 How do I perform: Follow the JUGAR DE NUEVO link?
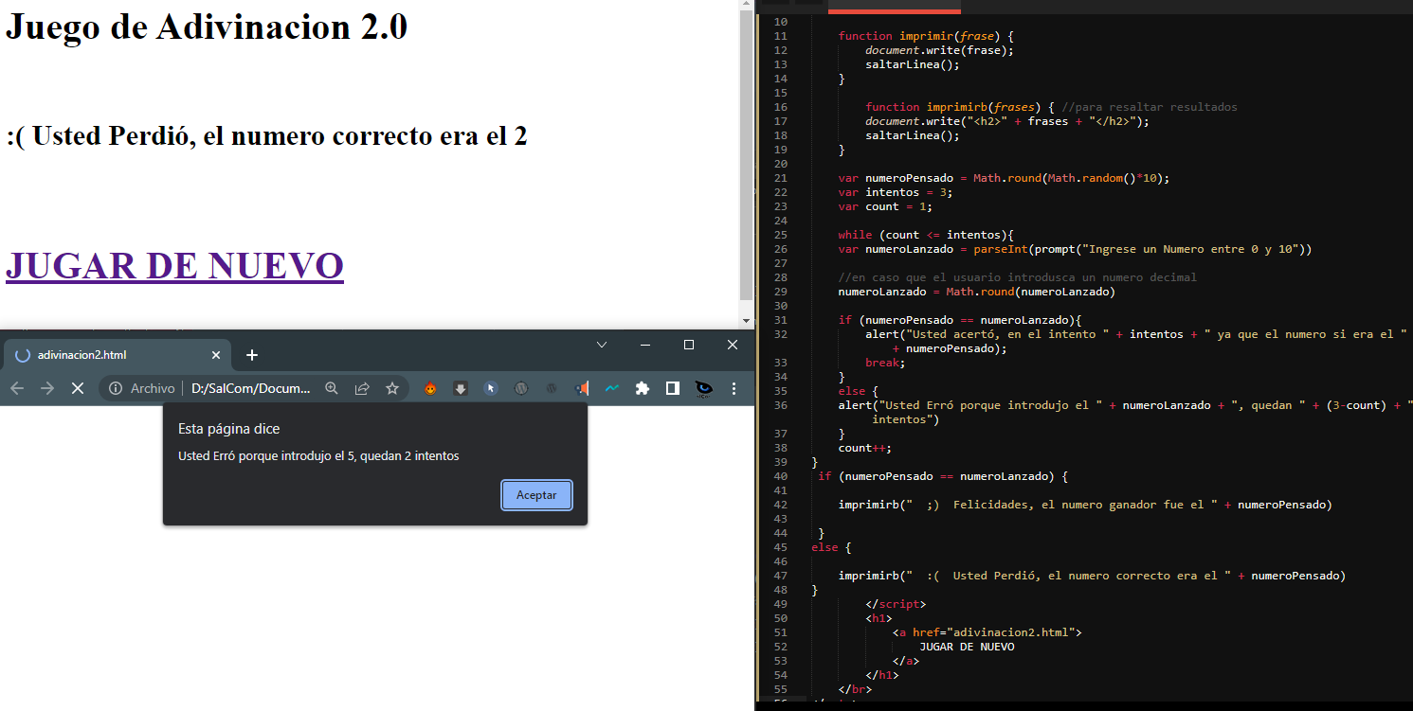tap(174, 265)
